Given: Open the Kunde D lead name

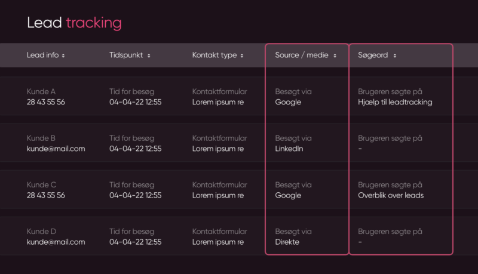Looking at the screenshot, I should [x=41, y=232].
